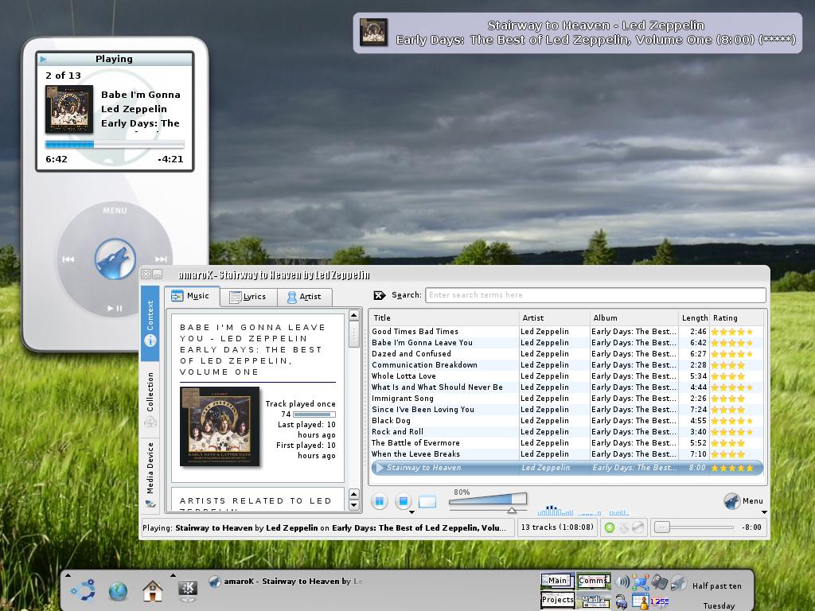Sort playlist by Length column header

694,318
